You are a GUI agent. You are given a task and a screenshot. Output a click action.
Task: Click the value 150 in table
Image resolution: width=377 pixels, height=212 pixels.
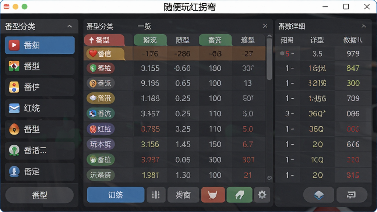coord(215,144)
